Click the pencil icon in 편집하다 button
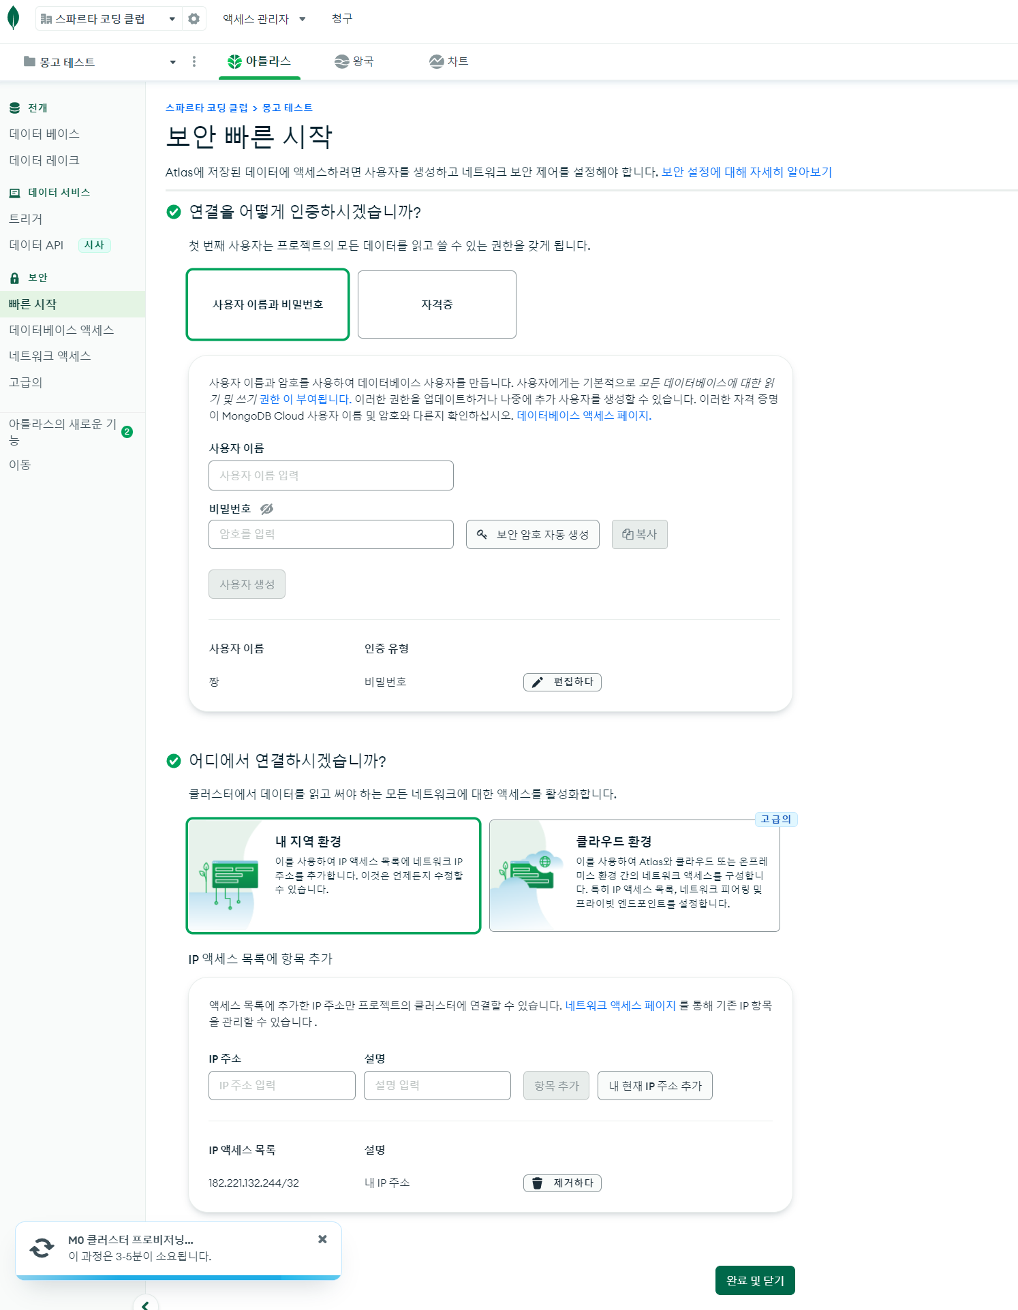Screen dimensions: 1018x1310 click(x=538, y=682)
